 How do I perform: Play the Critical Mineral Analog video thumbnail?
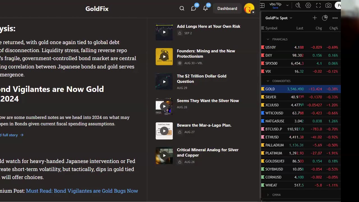[x=164, y=155]
